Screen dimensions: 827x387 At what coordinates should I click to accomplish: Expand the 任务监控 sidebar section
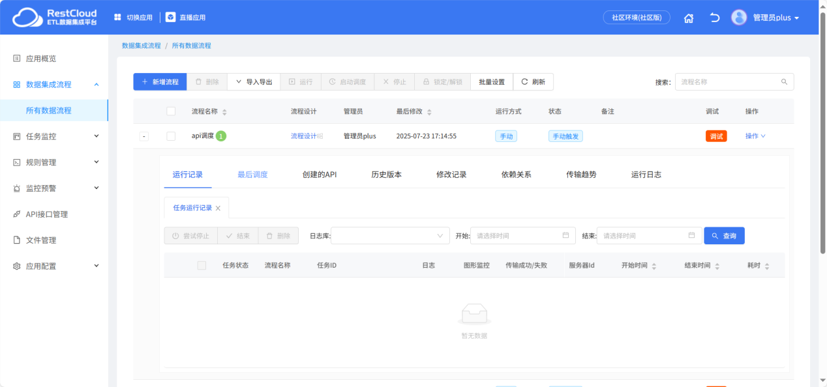(x=46, y=136)
